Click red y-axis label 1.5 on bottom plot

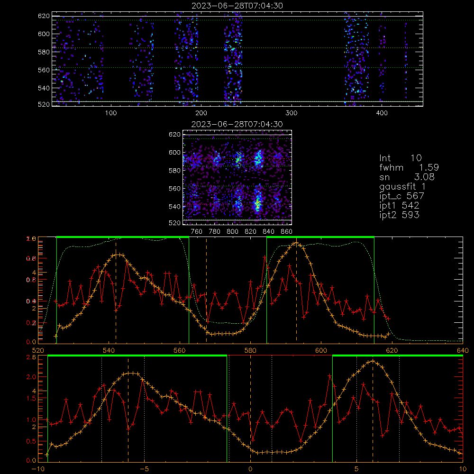[31, 399]
